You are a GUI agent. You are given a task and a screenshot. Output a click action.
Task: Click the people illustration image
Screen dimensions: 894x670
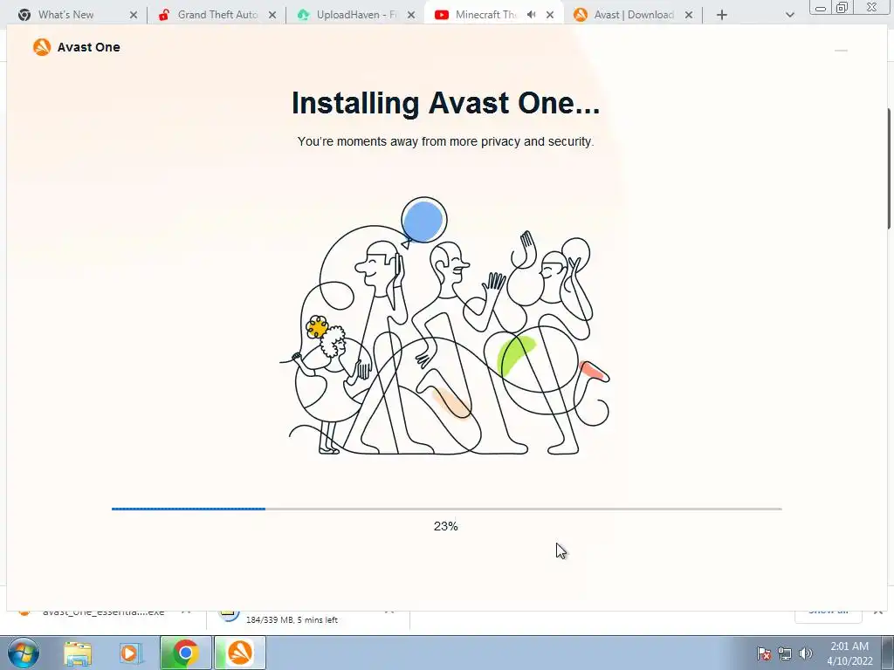pos(445,326)
